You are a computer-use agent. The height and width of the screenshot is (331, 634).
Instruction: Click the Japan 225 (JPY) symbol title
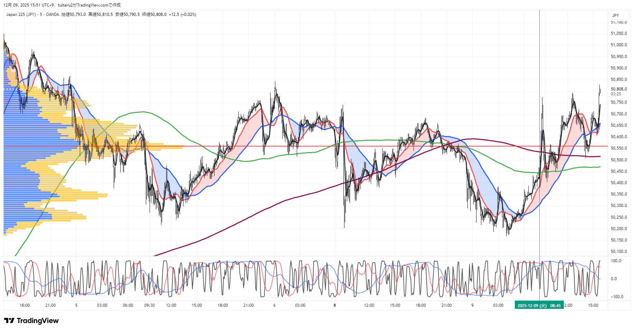coord(21,15)
